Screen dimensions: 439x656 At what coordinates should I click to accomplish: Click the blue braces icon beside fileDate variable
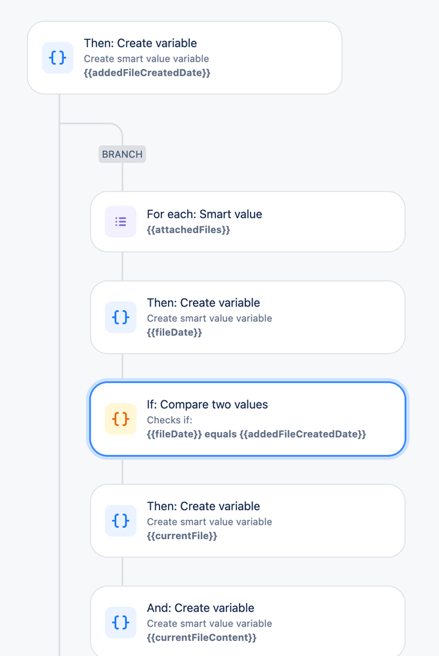click(x=121, y=317)
